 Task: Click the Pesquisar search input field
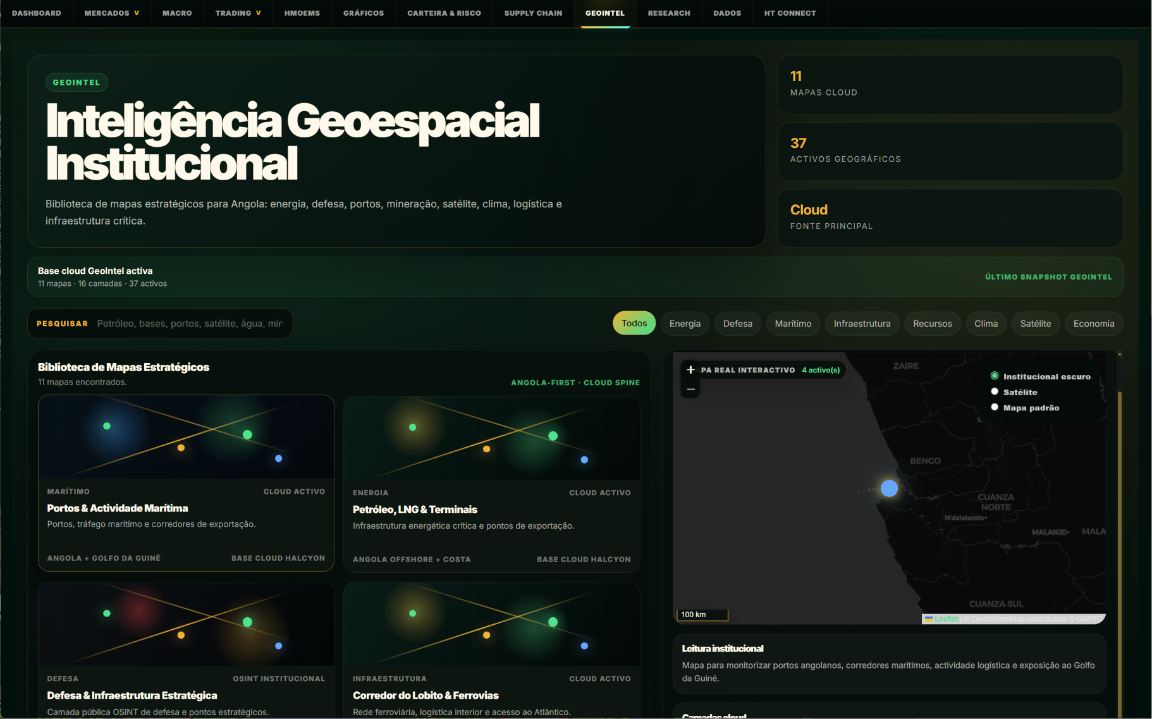[190, 323]
